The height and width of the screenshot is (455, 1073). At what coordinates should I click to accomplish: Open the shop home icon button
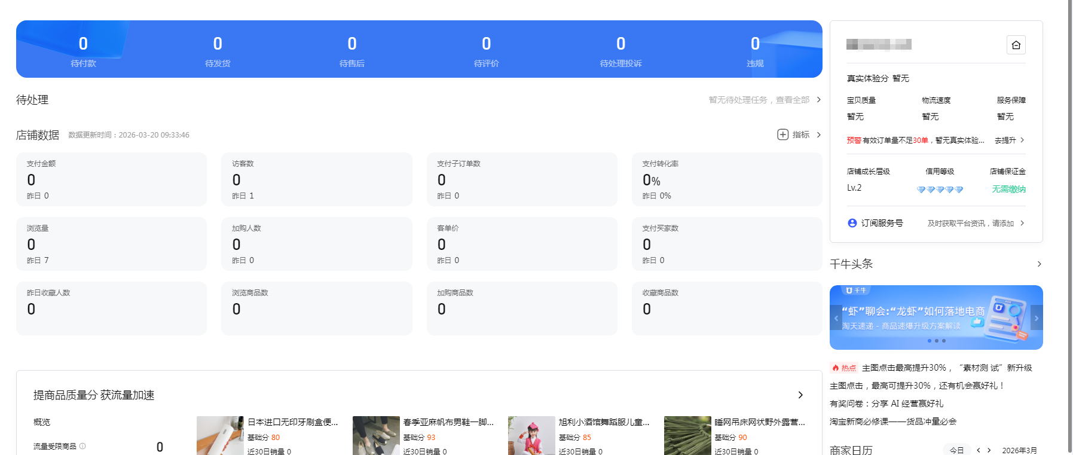(1016, 45)
